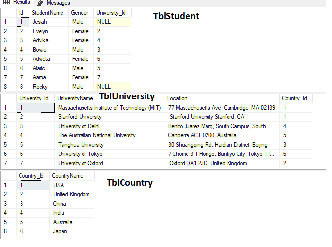The image size is (332, 247).
Task: Click the cell with student Adweta
Action: 49,59
